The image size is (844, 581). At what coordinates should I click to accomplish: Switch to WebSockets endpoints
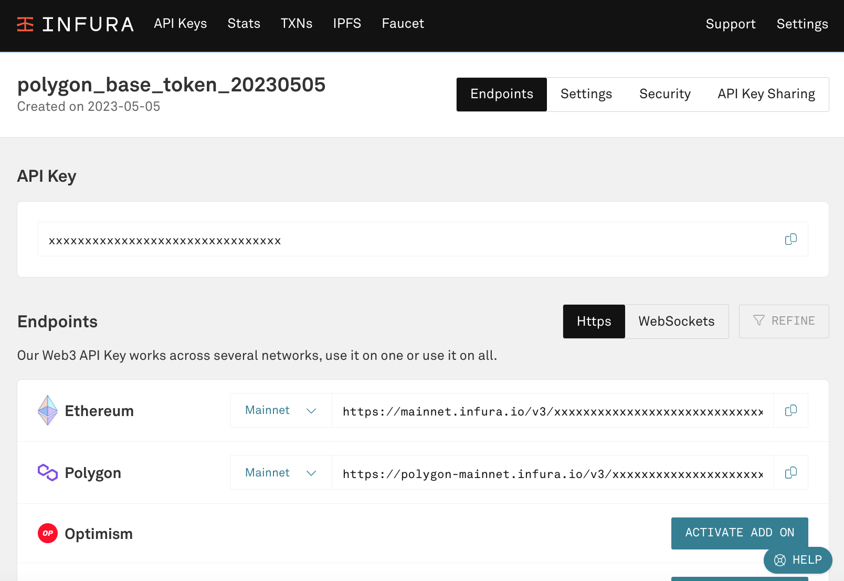click(x=677, y=321)
